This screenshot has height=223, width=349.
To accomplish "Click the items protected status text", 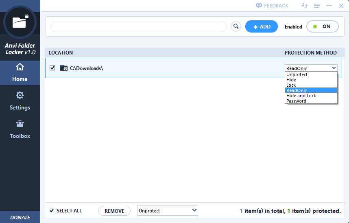I will 290,211.
